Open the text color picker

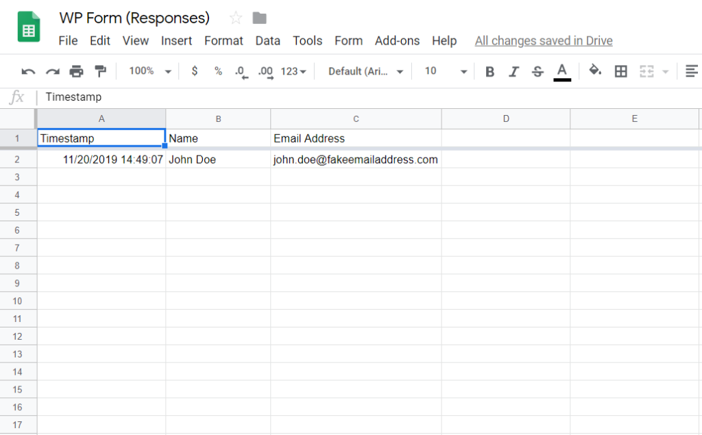pyautogui.click(x=561, y=71)
